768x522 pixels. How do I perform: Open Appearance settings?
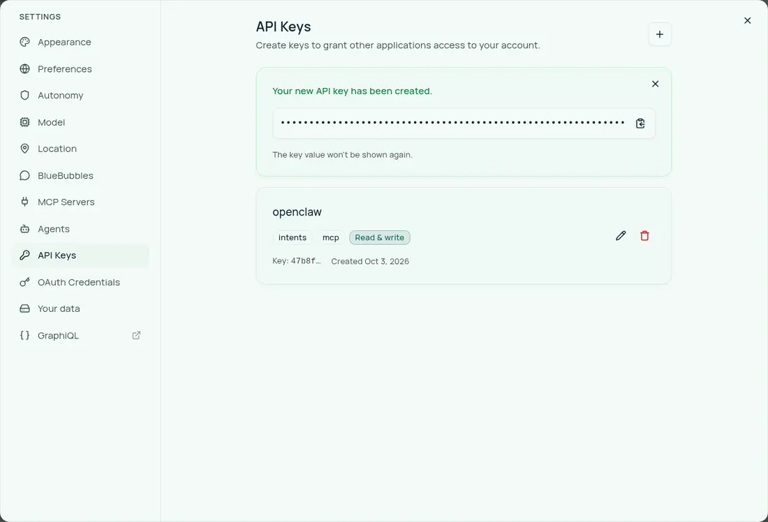(81, 42)
